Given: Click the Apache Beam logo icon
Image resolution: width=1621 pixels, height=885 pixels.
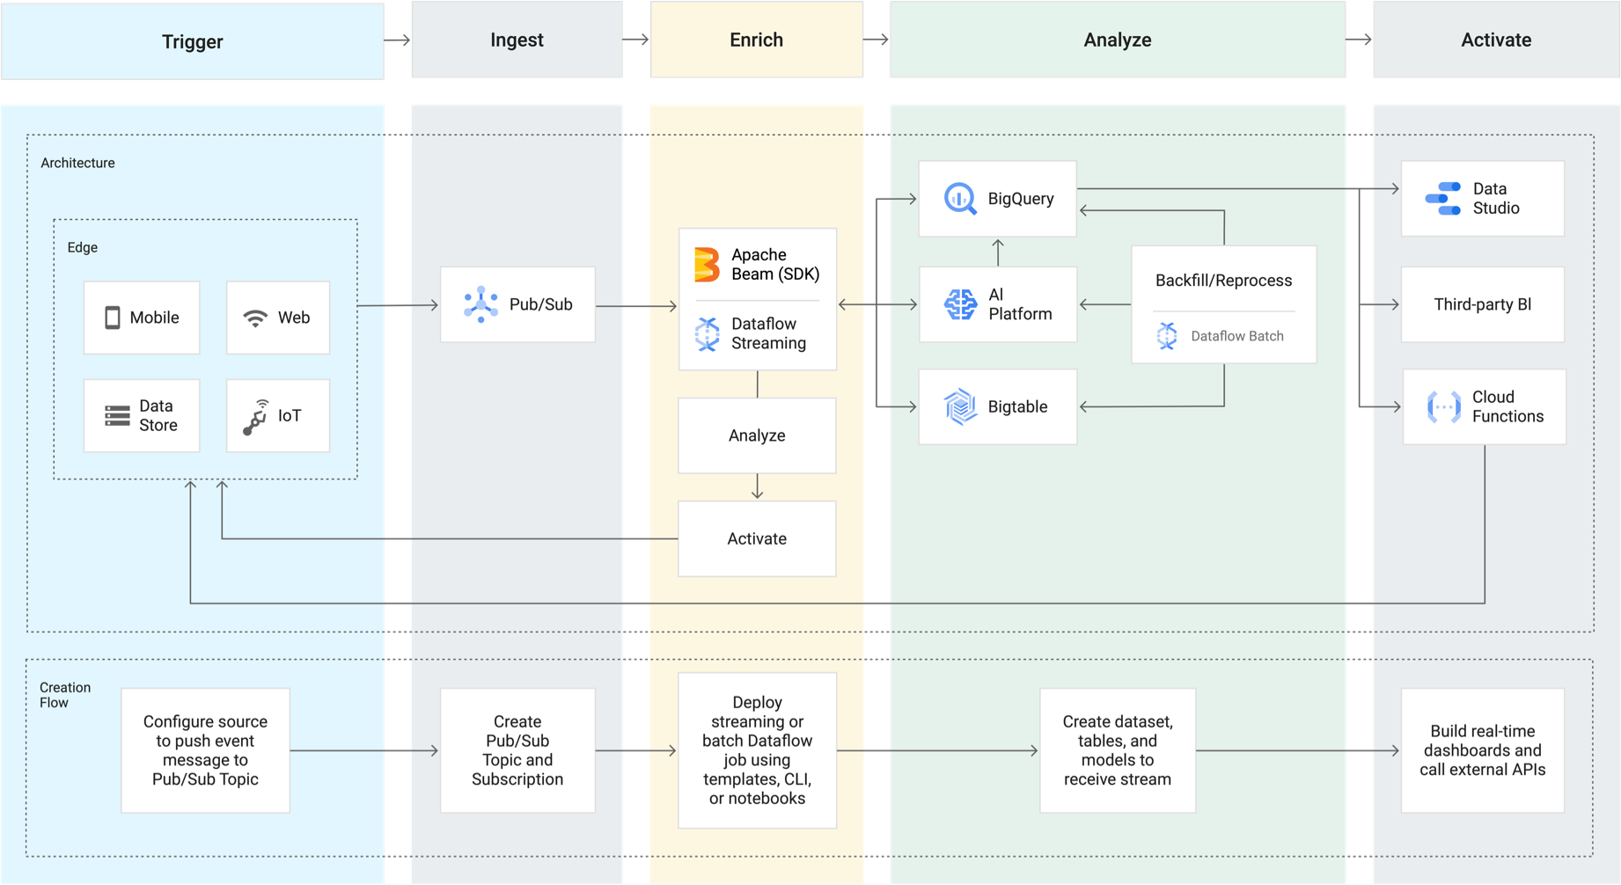Looking at the screenshot, I should pyautogui.click(x=707, y=265).
